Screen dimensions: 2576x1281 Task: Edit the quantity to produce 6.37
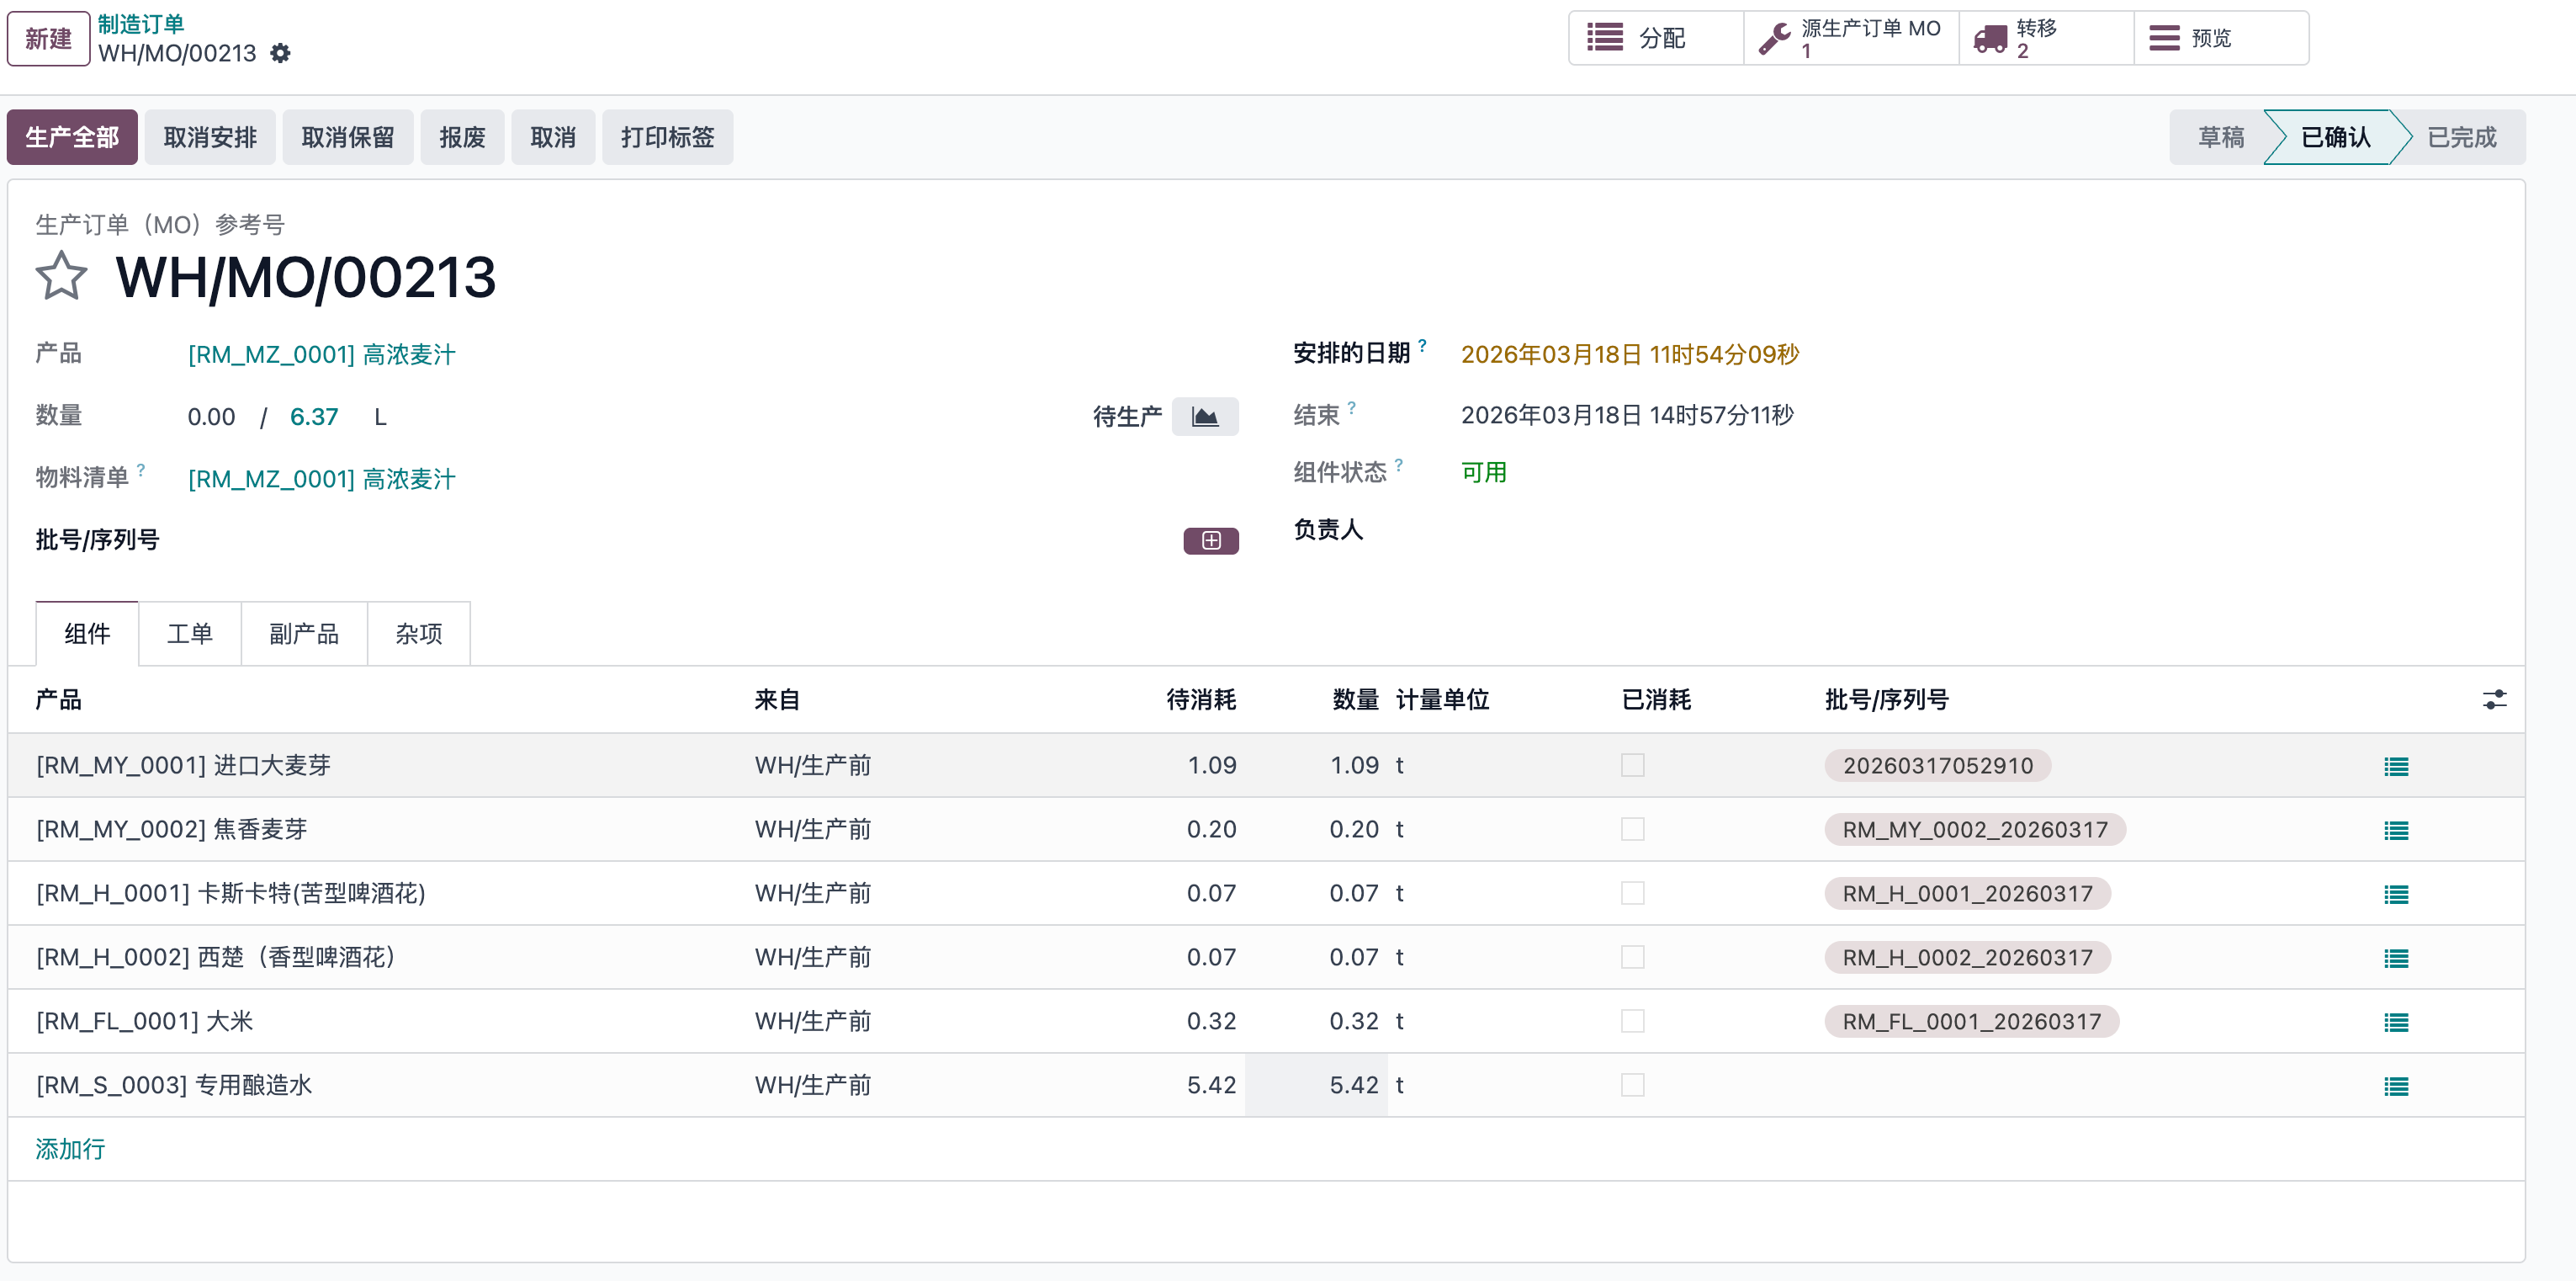[x=314, y=417]
